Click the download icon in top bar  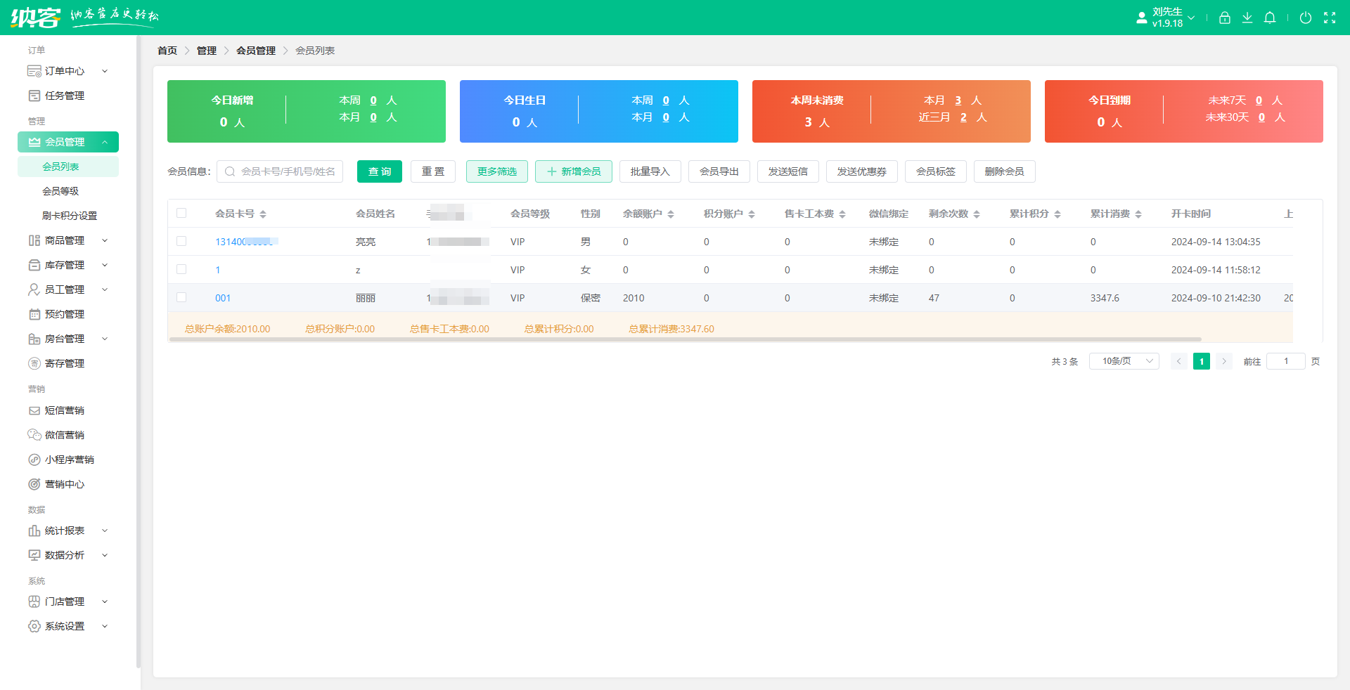point(1247,18)
